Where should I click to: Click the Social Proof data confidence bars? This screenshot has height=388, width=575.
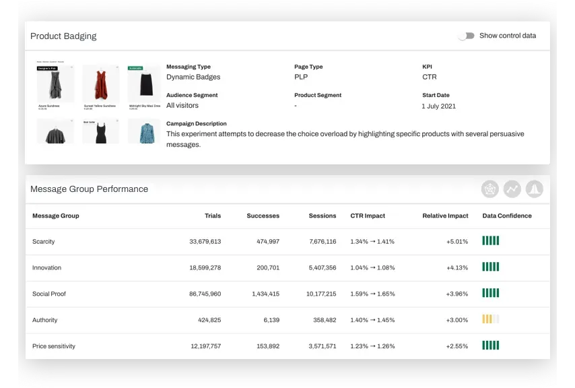491,292
